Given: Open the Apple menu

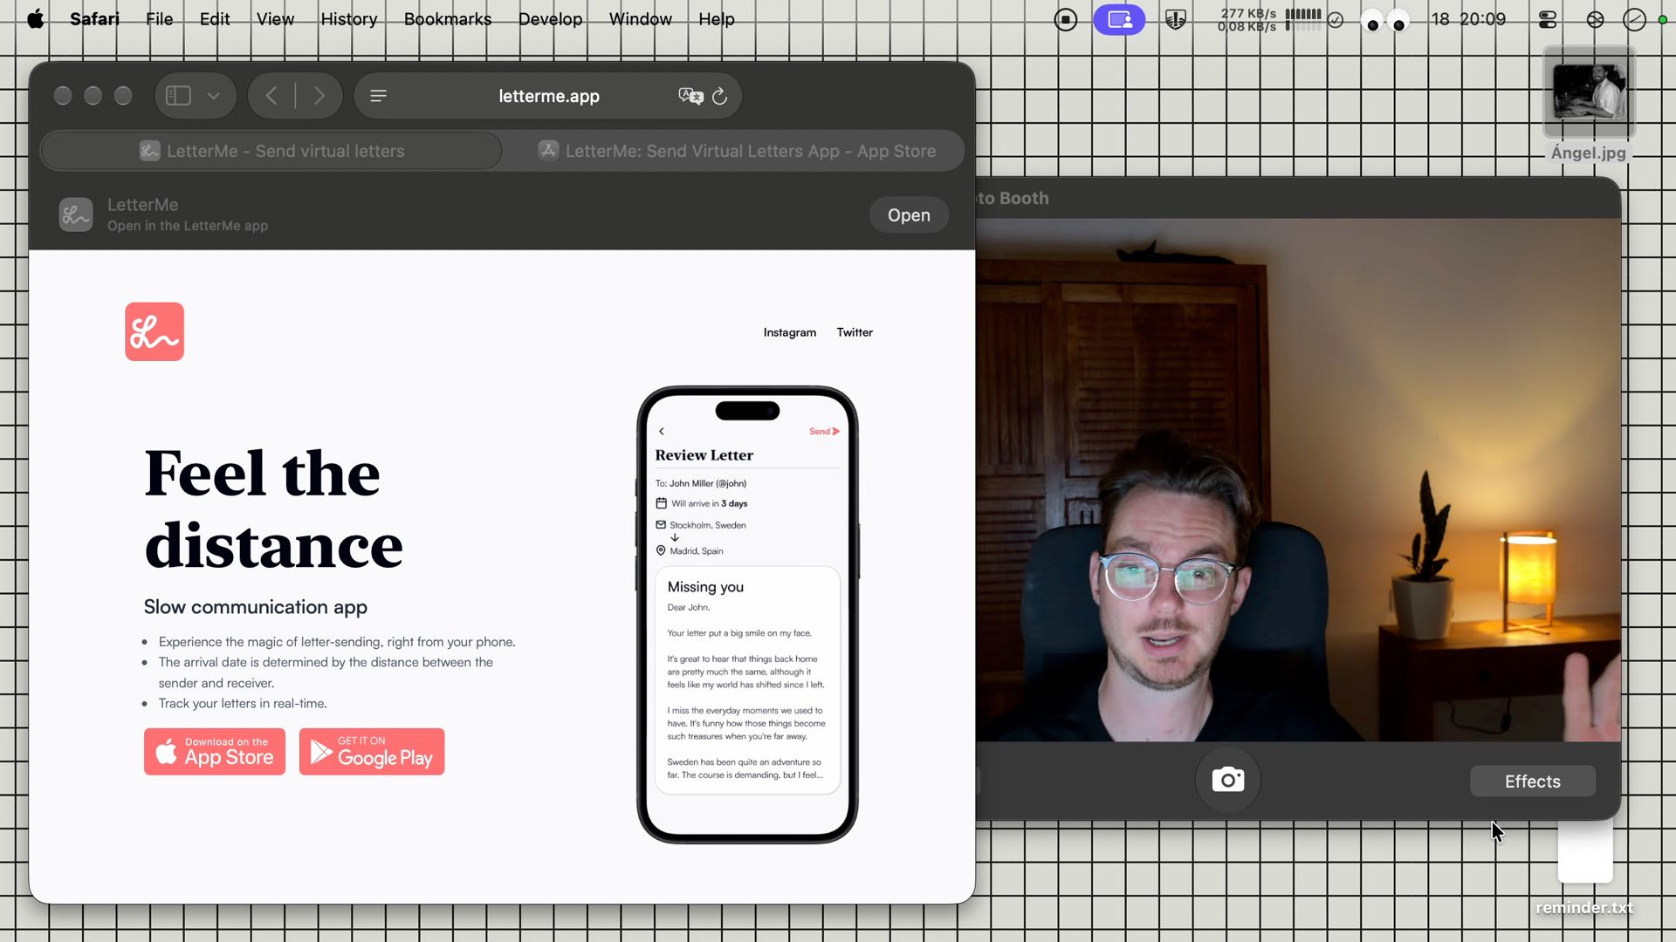Looking at the screenshot, I should pos(35,19).
